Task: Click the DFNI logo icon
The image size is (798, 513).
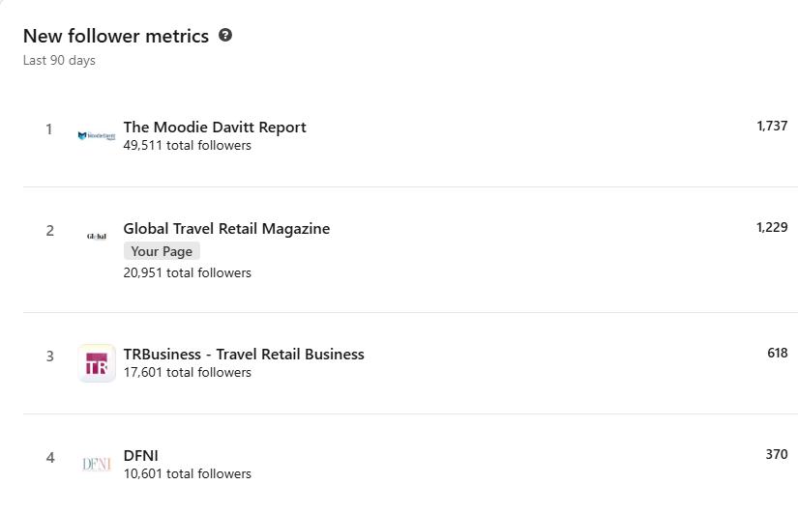Action: coord(97,465)
